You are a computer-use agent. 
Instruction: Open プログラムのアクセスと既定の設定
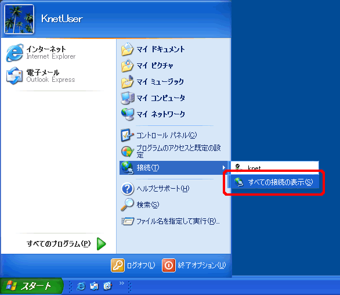tap(173, 152)
